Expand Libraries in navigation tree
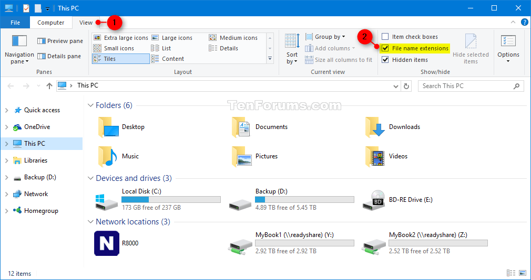Viewport: 531px width, 280px height. pos(7,160)
